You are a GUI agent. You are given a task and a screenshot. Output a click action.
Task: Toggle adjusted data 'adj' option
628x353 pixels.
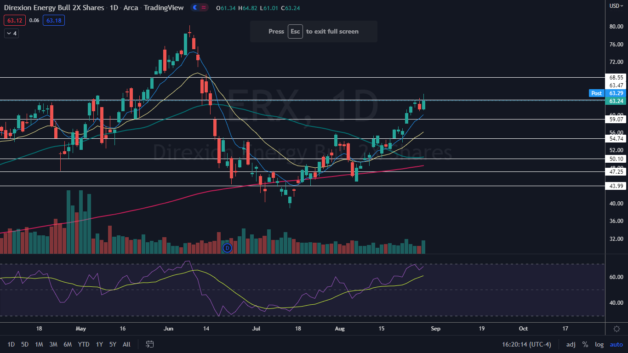tap(571, 344)
